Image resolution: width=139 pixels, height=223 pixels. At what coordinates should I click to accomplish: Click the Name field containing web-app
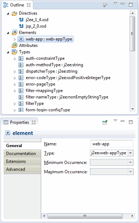click(x=112, y=144)
